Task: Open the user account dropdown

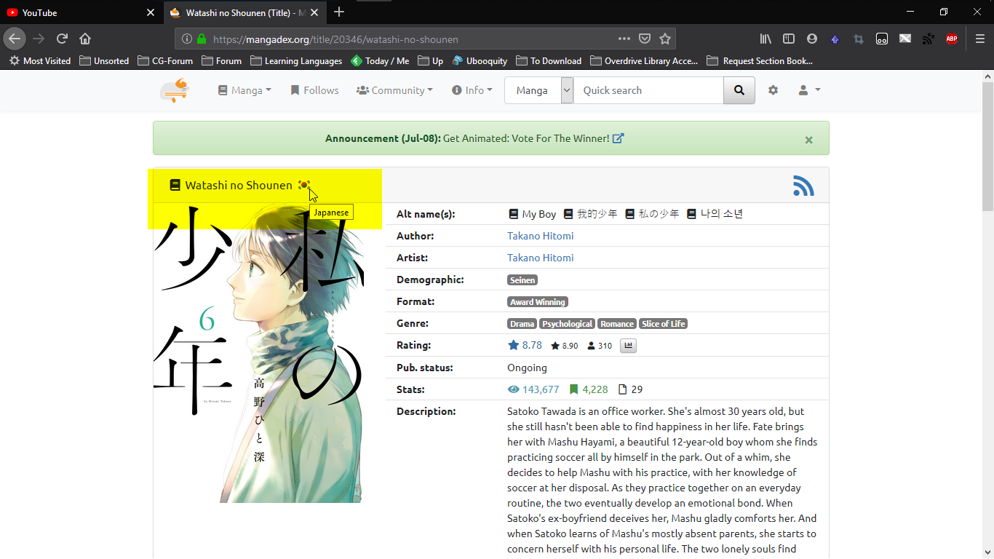Action: 809,90
